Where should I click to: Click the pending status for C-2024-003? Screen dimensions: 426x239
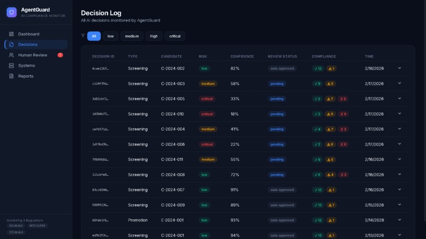277,84
